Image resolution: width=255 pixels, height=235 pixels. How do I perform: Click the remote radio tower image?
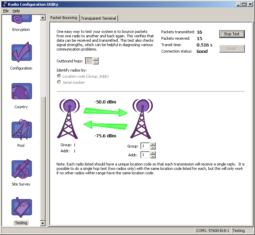[141, 119]
